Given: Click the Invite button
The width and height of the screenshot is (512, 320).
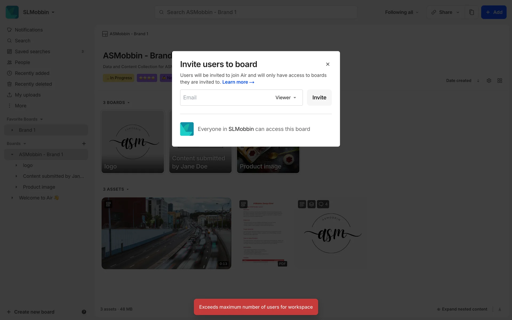Looking at the screenshot, I should [x=319, y=98].
